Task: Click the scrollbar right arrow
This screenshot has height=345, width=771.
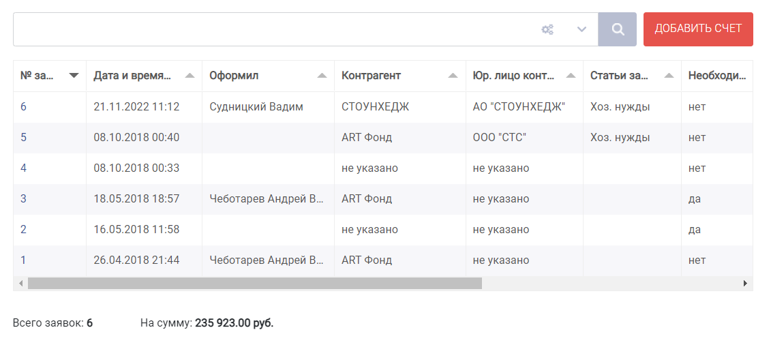Action: tap(745, 284)
